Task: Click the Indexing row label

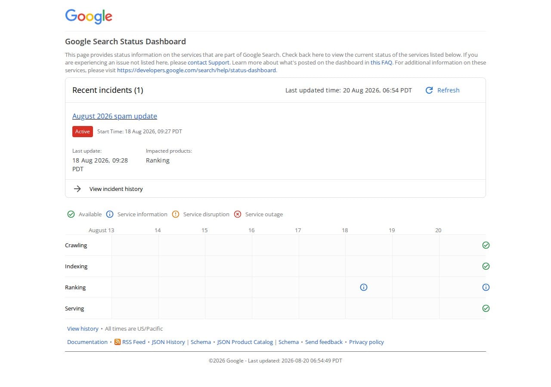Action: (76, 266)
